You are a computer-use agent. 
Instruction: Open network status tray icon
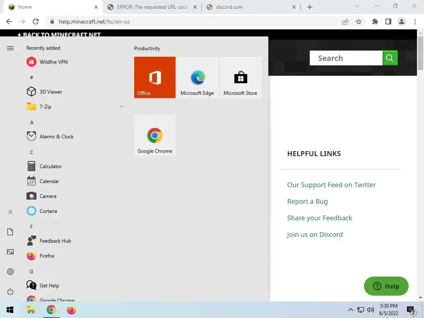[361, 310]
